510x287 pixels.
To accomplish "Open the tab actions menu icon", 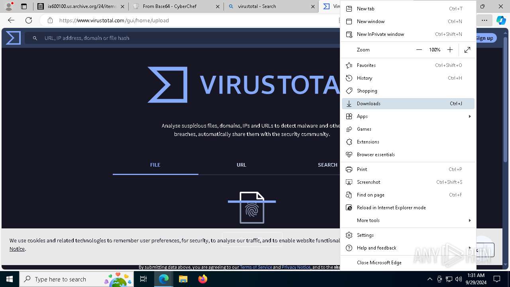I will point(24,6).
